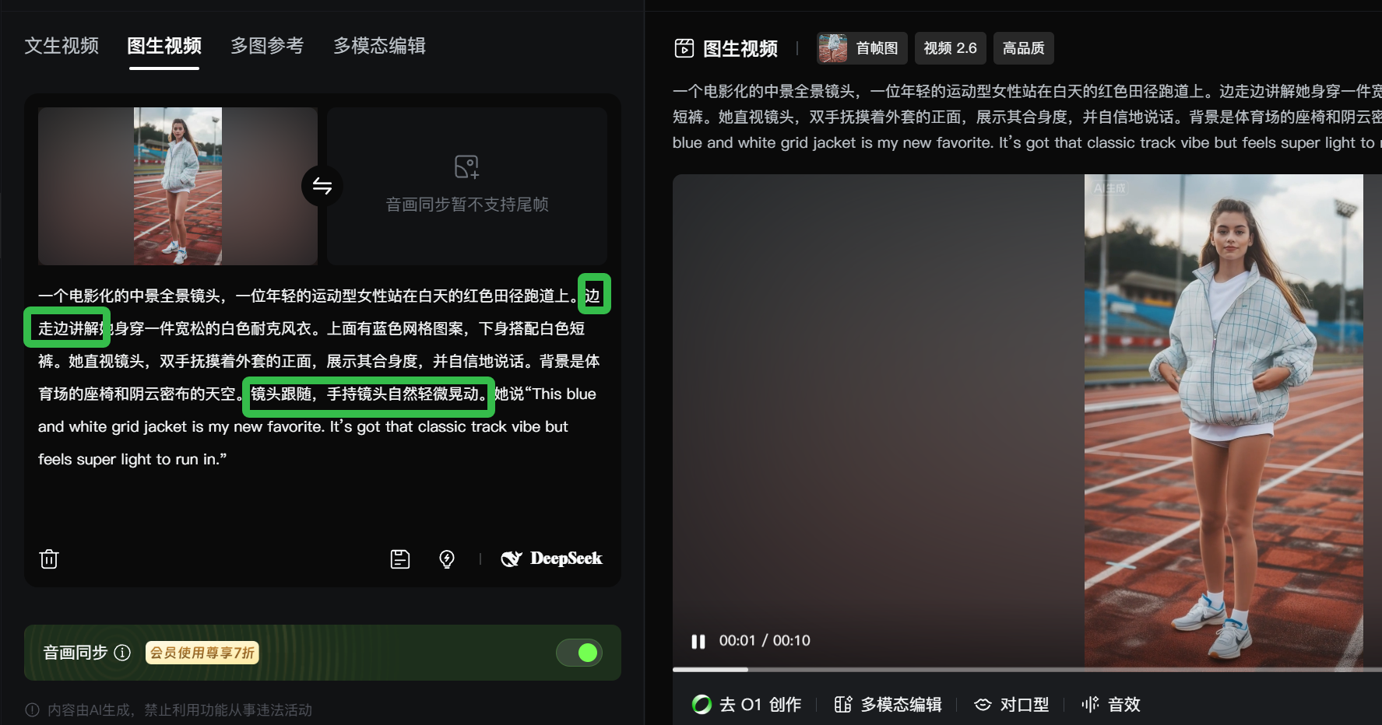Pause the video playback
This screenshot has height=725, width=1382.
pos(698,641)
